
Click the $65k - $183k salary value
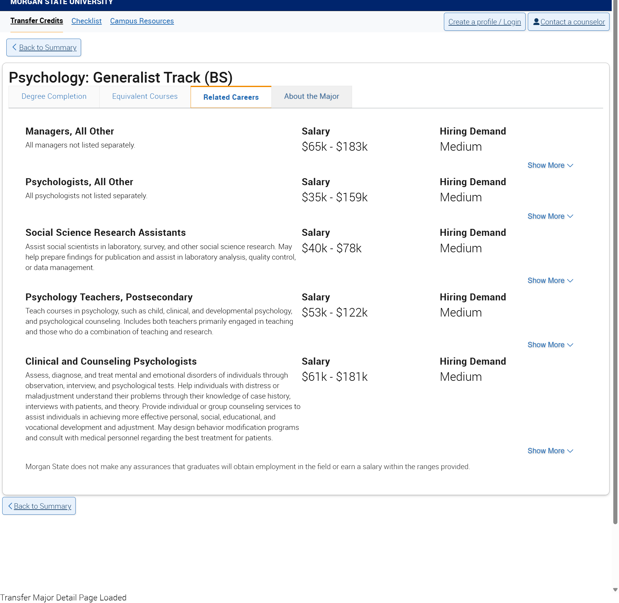[335, 147]
